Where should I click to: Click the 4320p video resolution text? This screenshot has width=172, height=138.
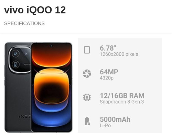(x=107, y=78)
